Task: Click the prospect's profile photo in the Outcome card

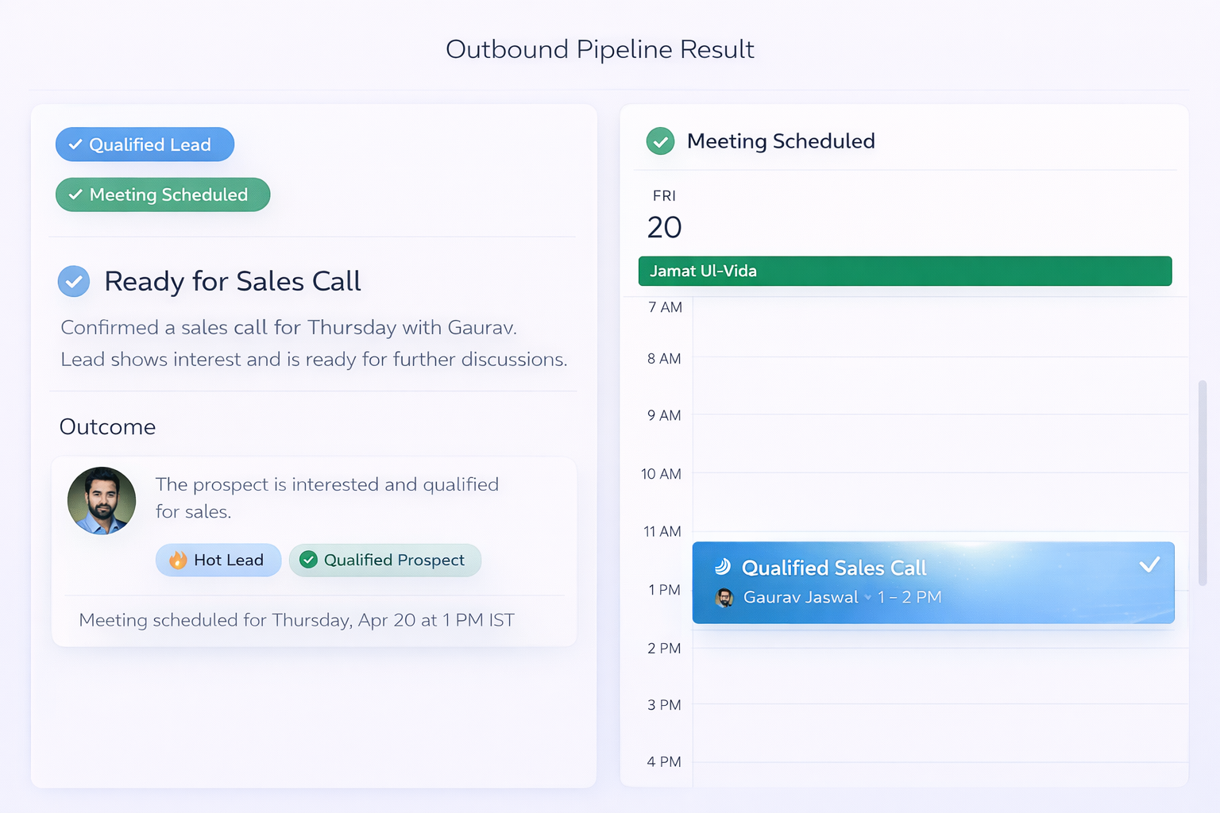Action: [102, 501]
